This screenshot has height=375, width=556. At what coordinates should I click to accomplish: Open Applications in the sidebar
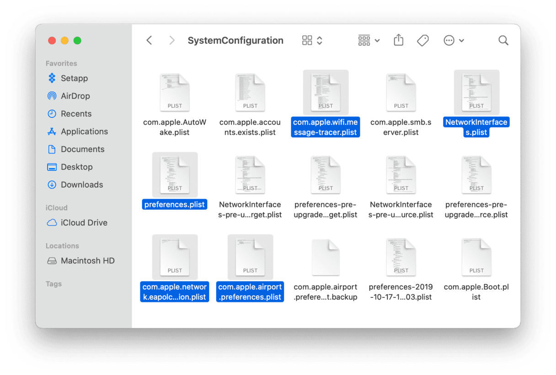point(78,132)
